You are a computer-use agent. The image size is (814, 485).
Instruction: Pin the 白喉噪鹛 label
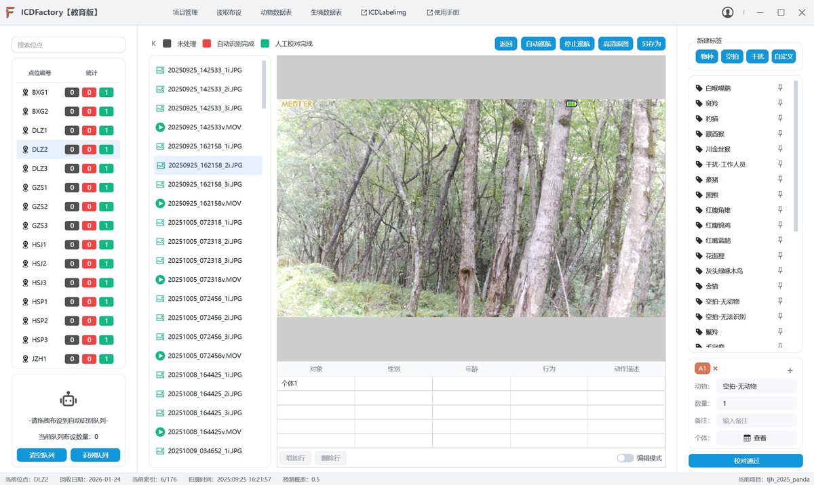click(780, 88)
